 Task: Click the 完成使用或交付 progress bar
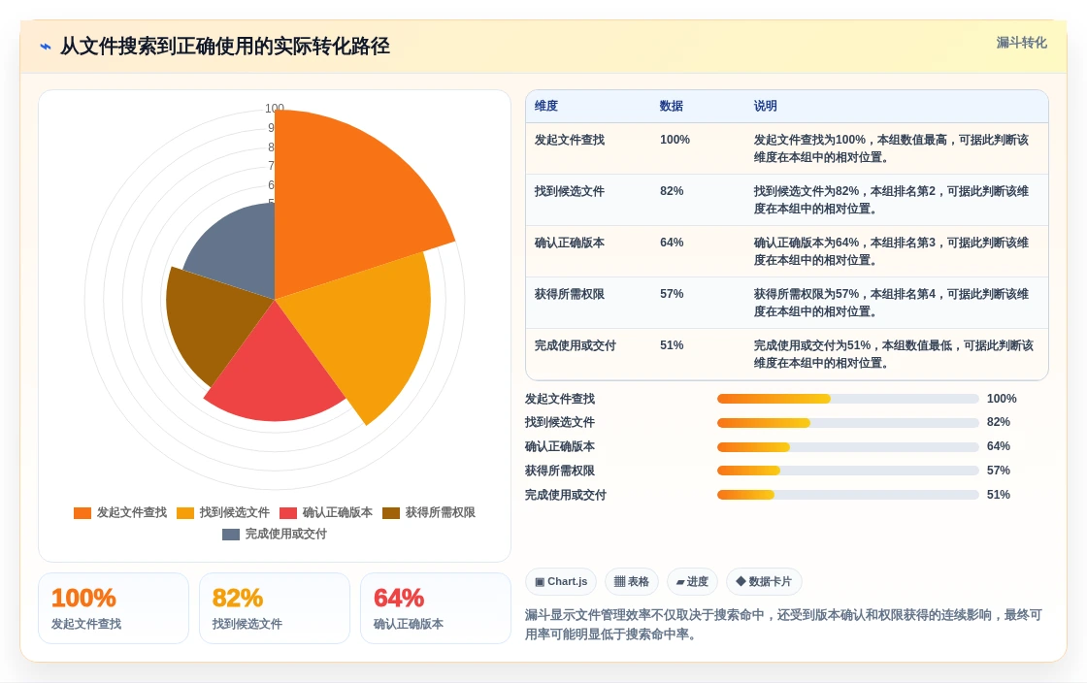(x=848, y=495)
